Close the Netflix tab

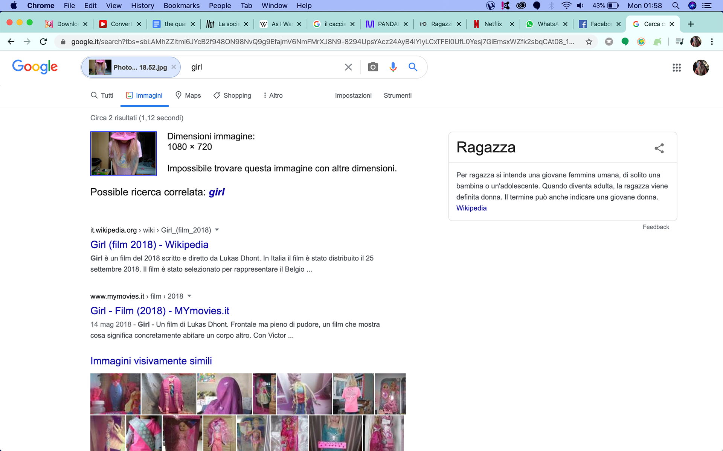[x=512, y=24]
